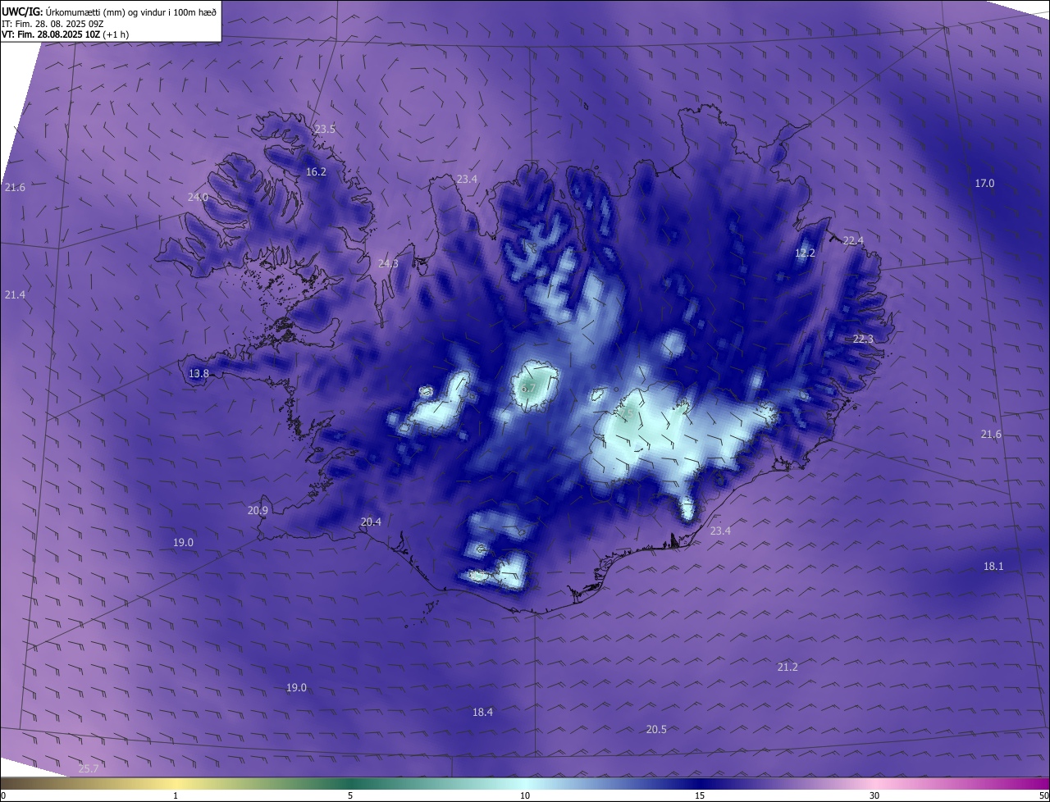This screenshot has width=1050, height=802.
Task: Click the value 13.8 at the Snæfellsnes tip
Action: pos(199,374)
